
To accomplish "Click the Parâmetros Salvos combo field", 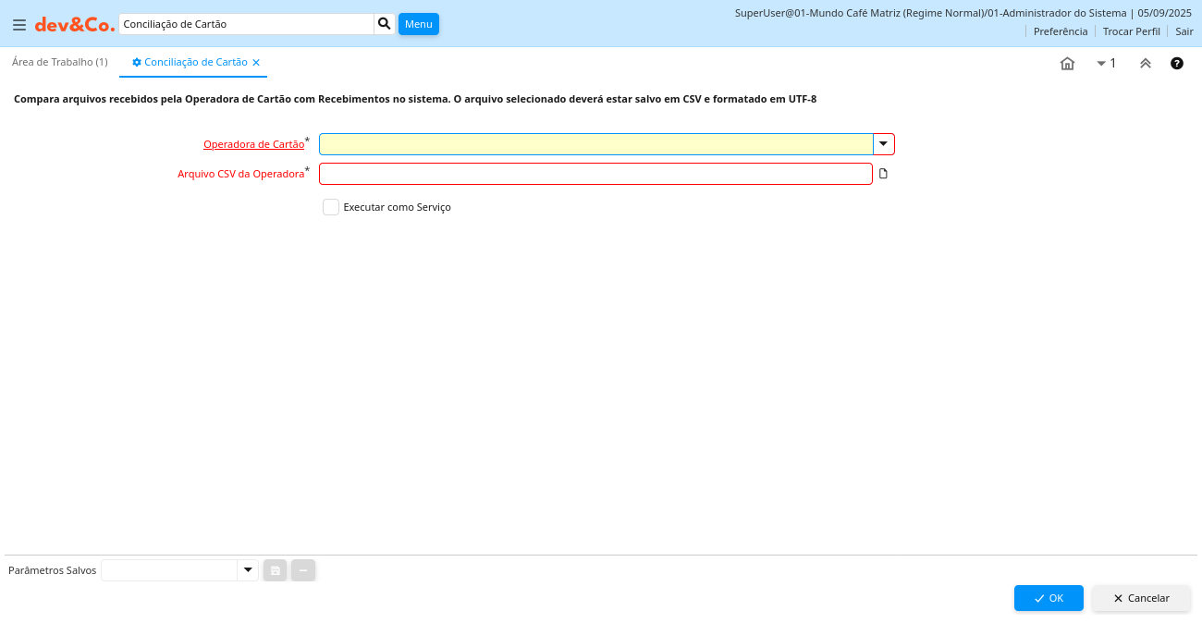I will coord(169,570).
